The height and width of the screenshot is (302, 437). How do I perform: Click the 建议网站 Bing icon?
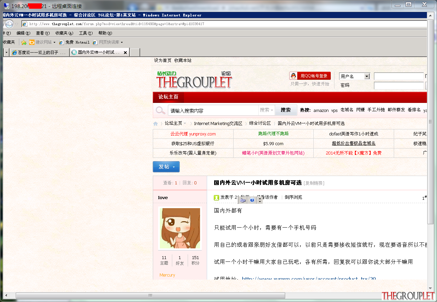pyautogui.click(x=32, y=42)
